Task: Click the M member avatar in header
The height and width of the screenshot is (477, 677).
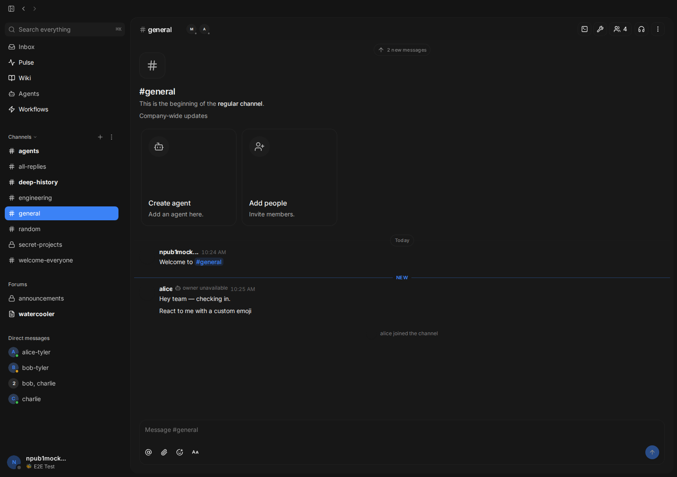Action: tap(191, 29)
